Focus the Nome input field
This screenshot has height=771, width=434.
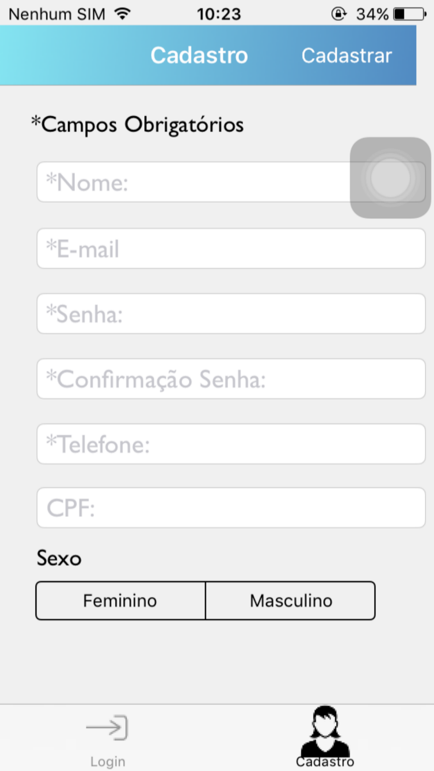point(231,182)
